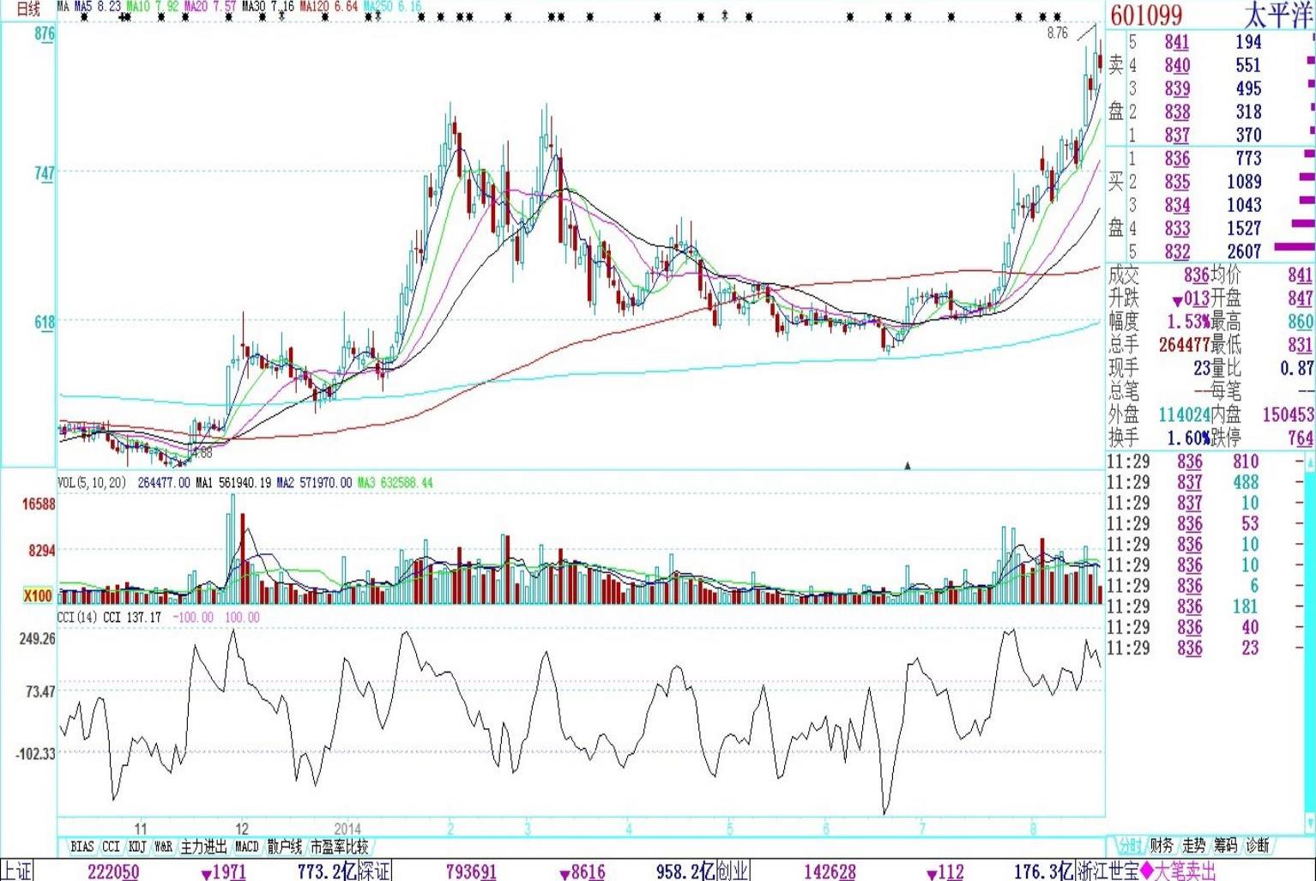Switch to the 财务 panel tab
The image size is (1316, 881).
click(1161, 846)
